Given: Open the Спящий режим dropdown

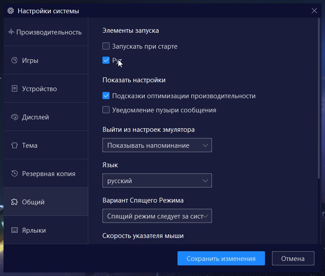Looking at the screenshot, I should pyautogui.click(x=157, y=216).
